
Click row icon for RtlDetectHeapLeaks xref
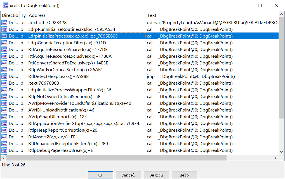pyautogui.click(x=4, y=76)
